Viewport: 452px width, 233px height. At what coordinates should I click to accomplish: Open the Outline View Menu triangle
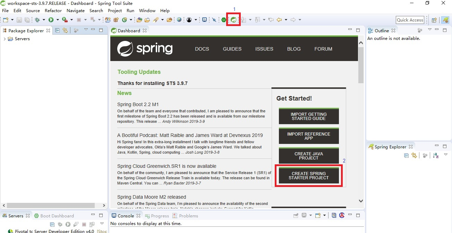(x=429, y=29)
